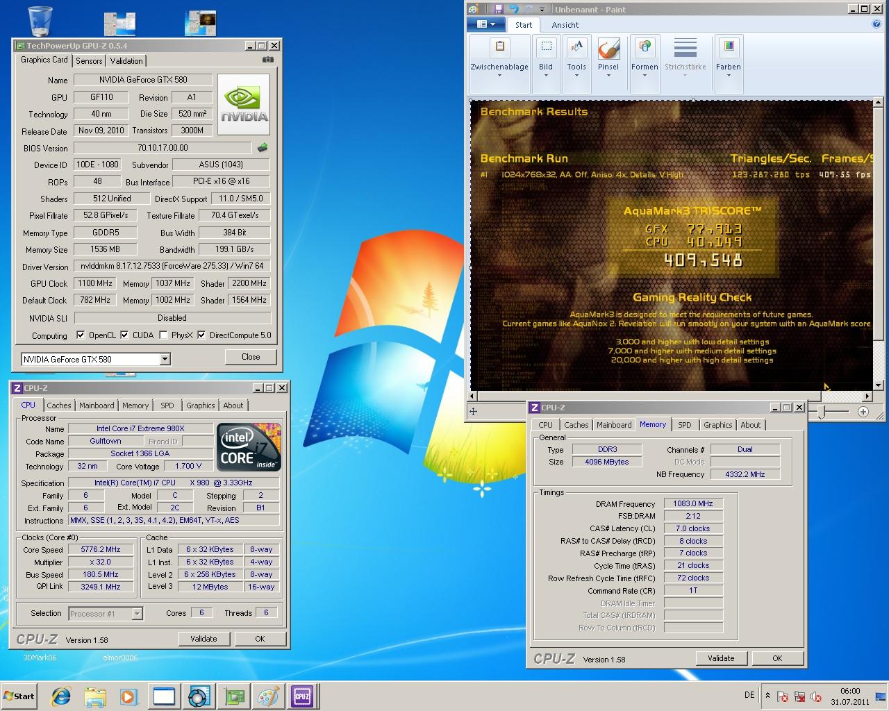Viewport: 889px width, 711px height.
Task: Click the Core Speed value 5776.2 MHz
Action: [x=101, y=549]
